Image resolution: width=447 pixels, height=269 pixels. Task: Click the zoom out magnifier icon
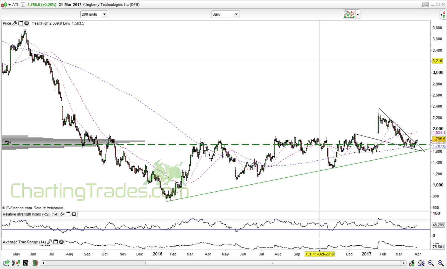[x=431, y=263]
